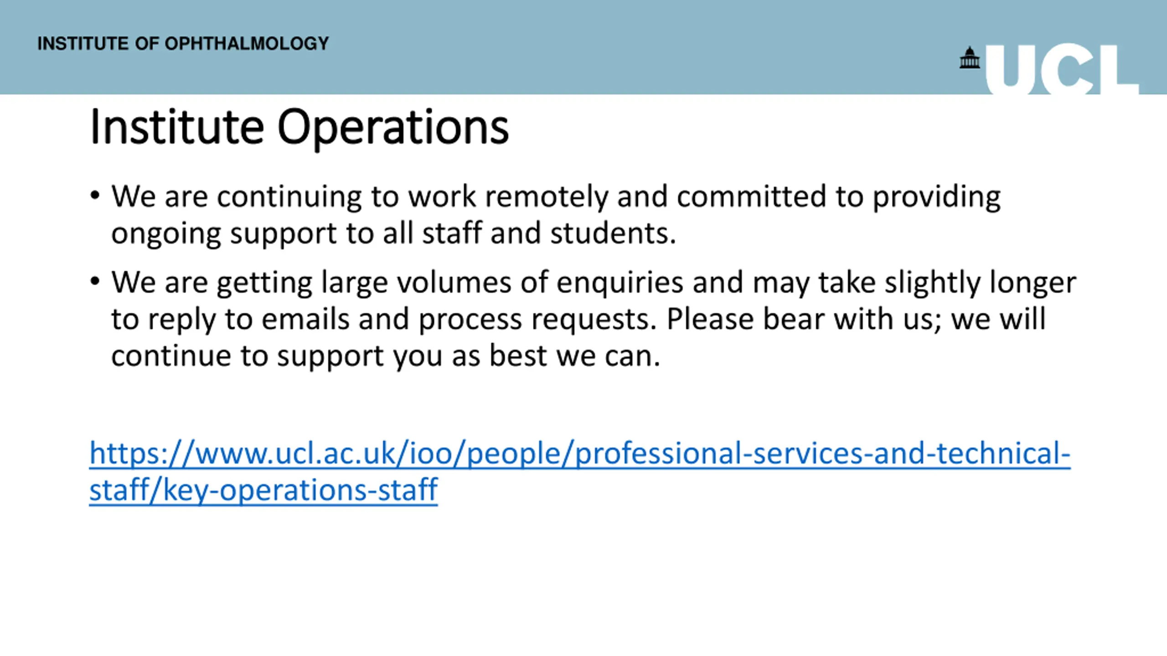The image size is (1167, 656).
Task: Click the phrase 'slightly longer' in second bullet
Action: pyautogui.click(x=980, y=283)
